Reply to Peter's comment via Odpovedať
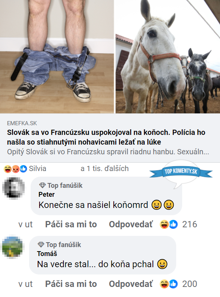 (131, 224)
